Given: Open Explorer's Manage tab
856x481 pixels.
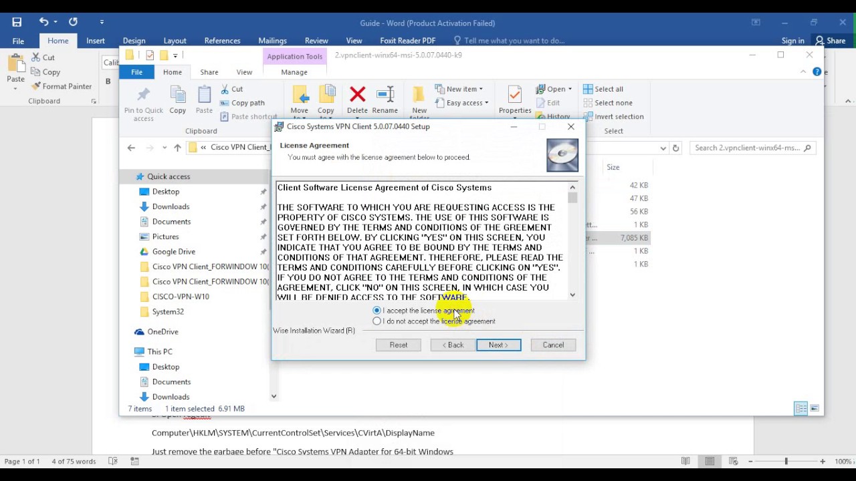Looking at the screenshot, I should (x=294, y=72).
